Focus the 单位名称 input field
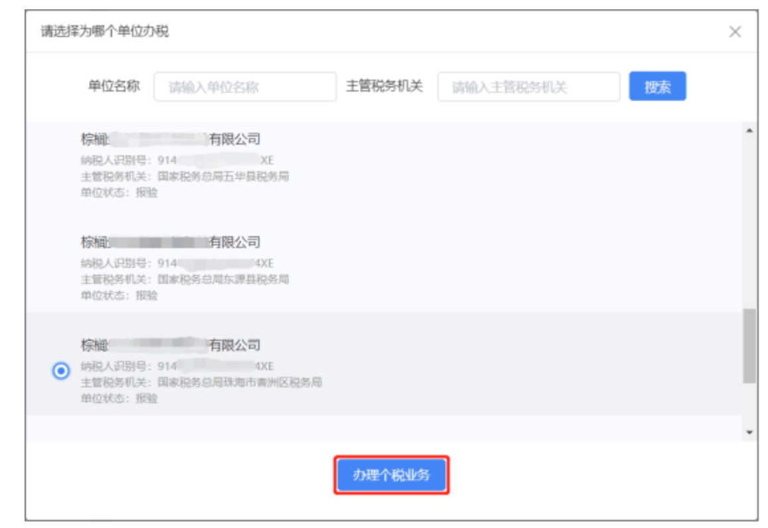 (x=245, y=87)
